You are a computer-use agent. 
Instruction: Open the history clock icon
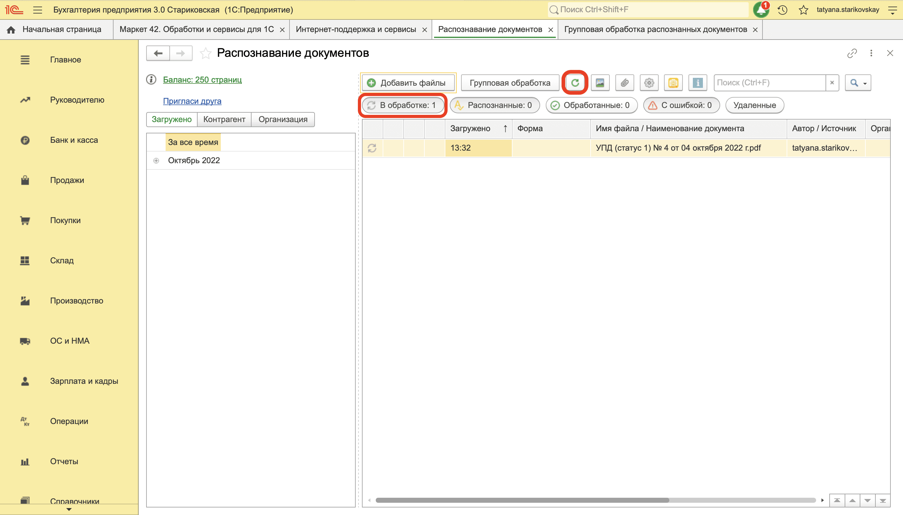pos(783,10)
